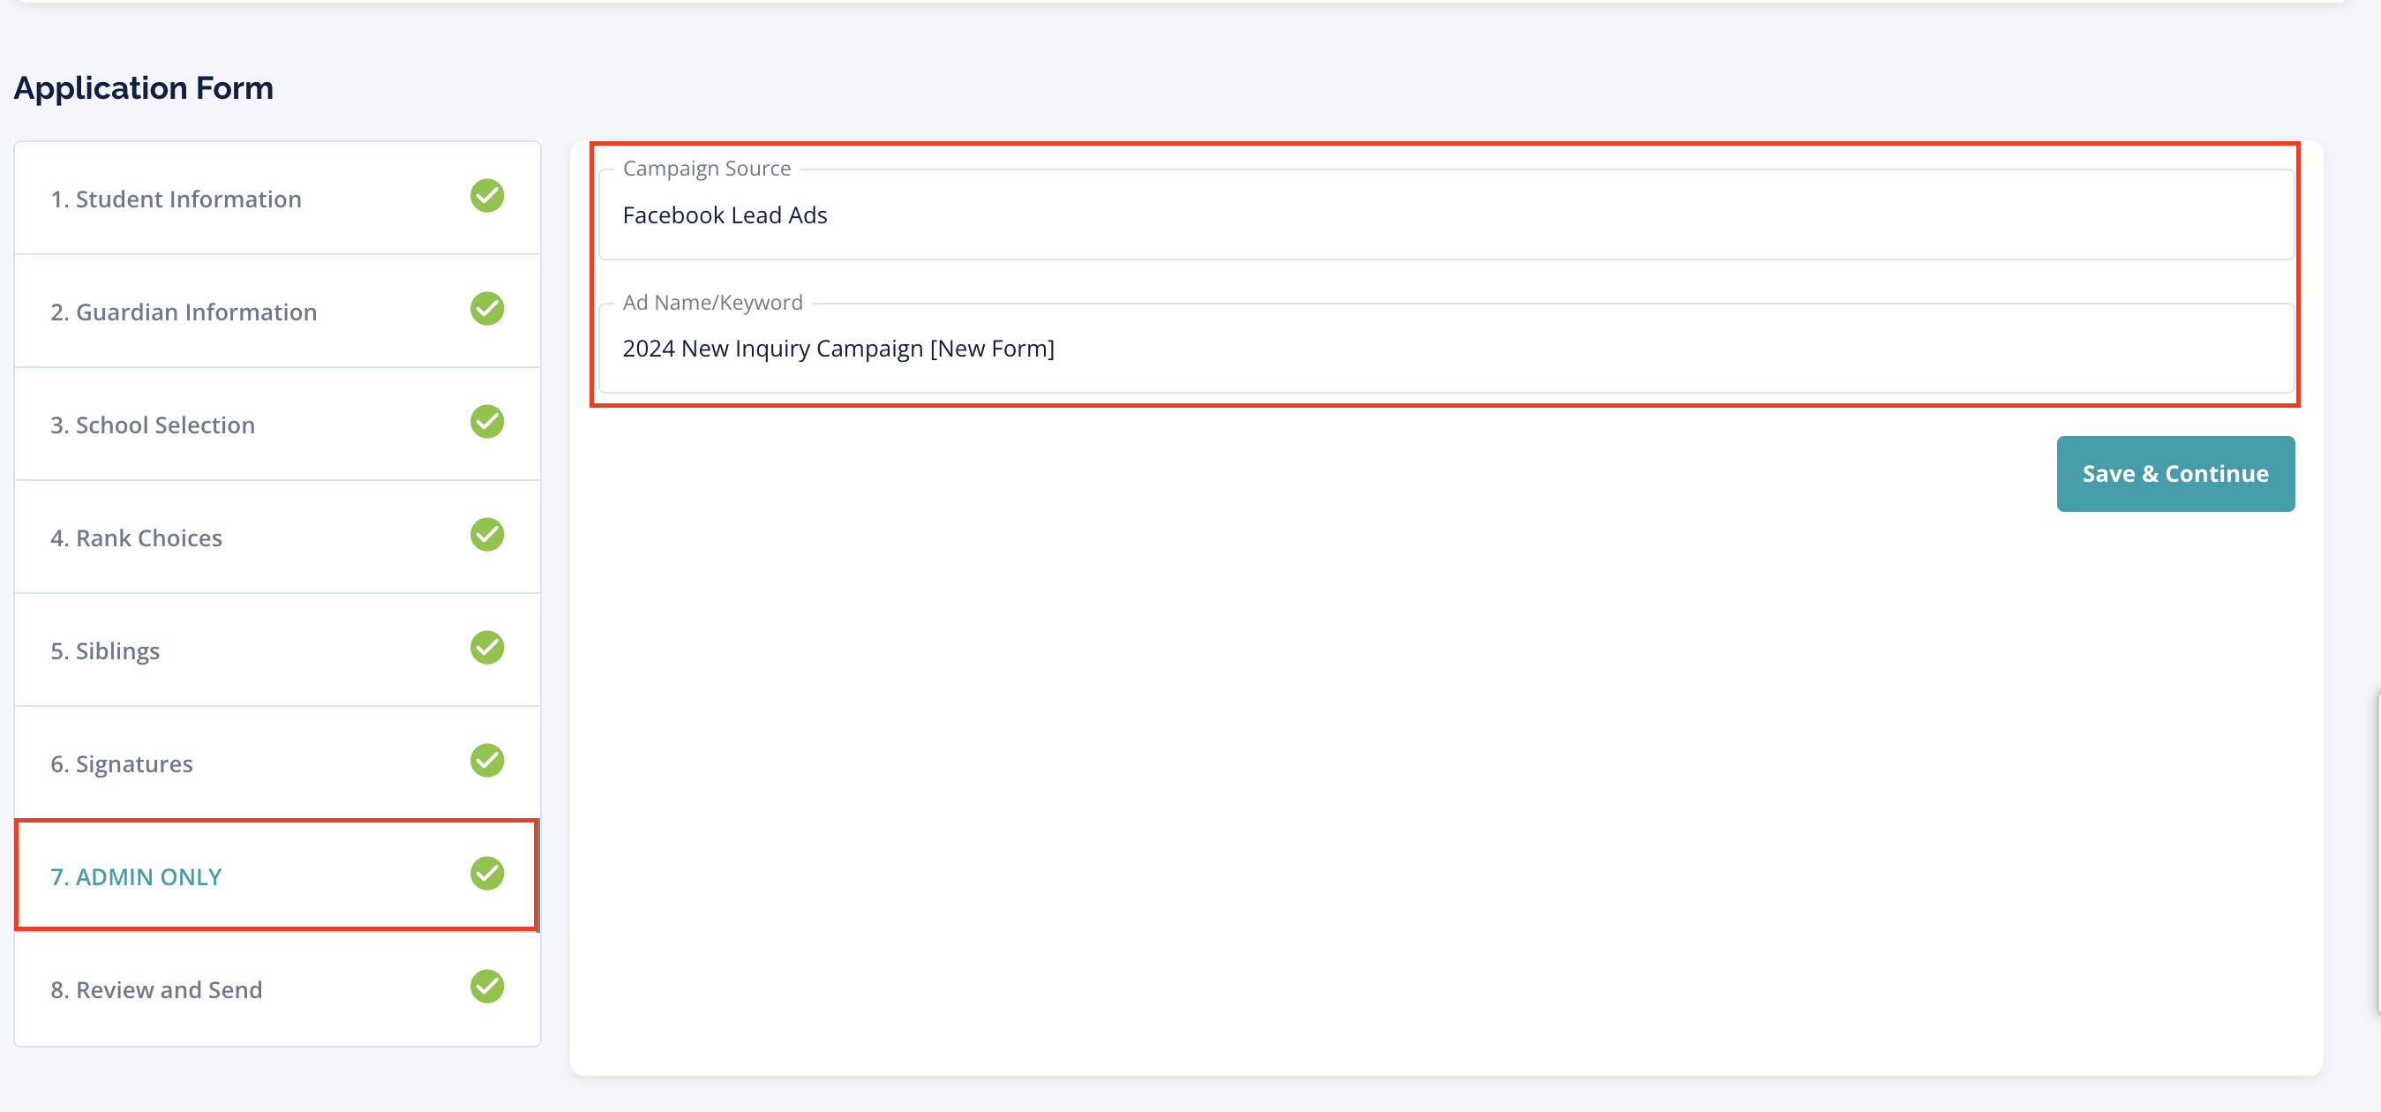Click Review and Send checkmark icon
The image size is (2381, 1112).
(487, 987)
